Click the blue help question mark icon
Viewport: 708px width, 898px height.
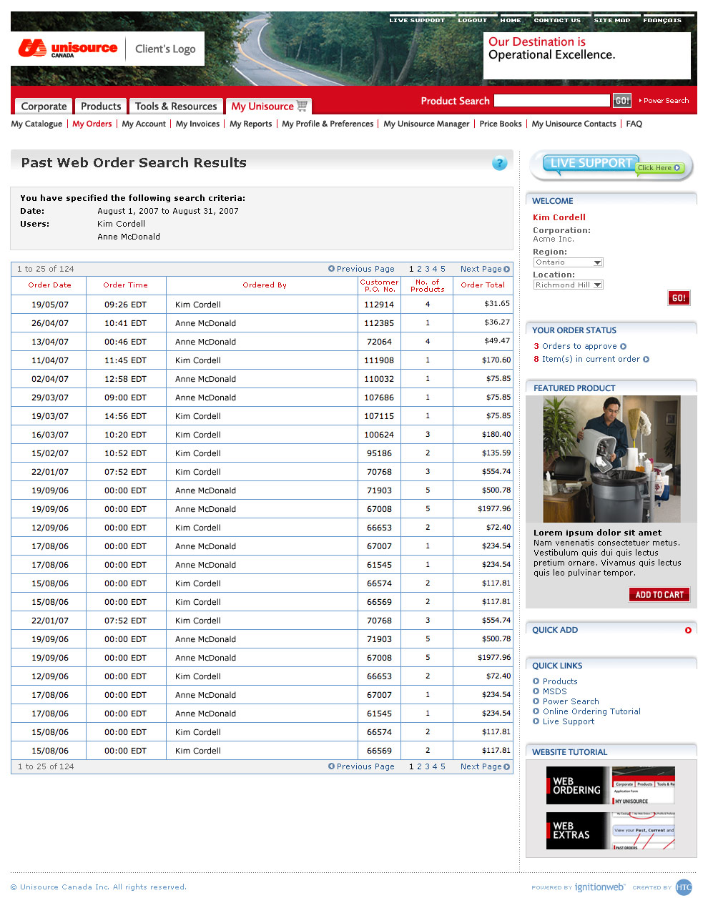click(499, 163)
